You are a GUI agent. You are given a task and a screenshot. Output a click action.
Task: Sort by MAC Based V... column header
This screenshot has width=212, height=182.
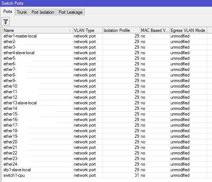click(x=155, y=30)
